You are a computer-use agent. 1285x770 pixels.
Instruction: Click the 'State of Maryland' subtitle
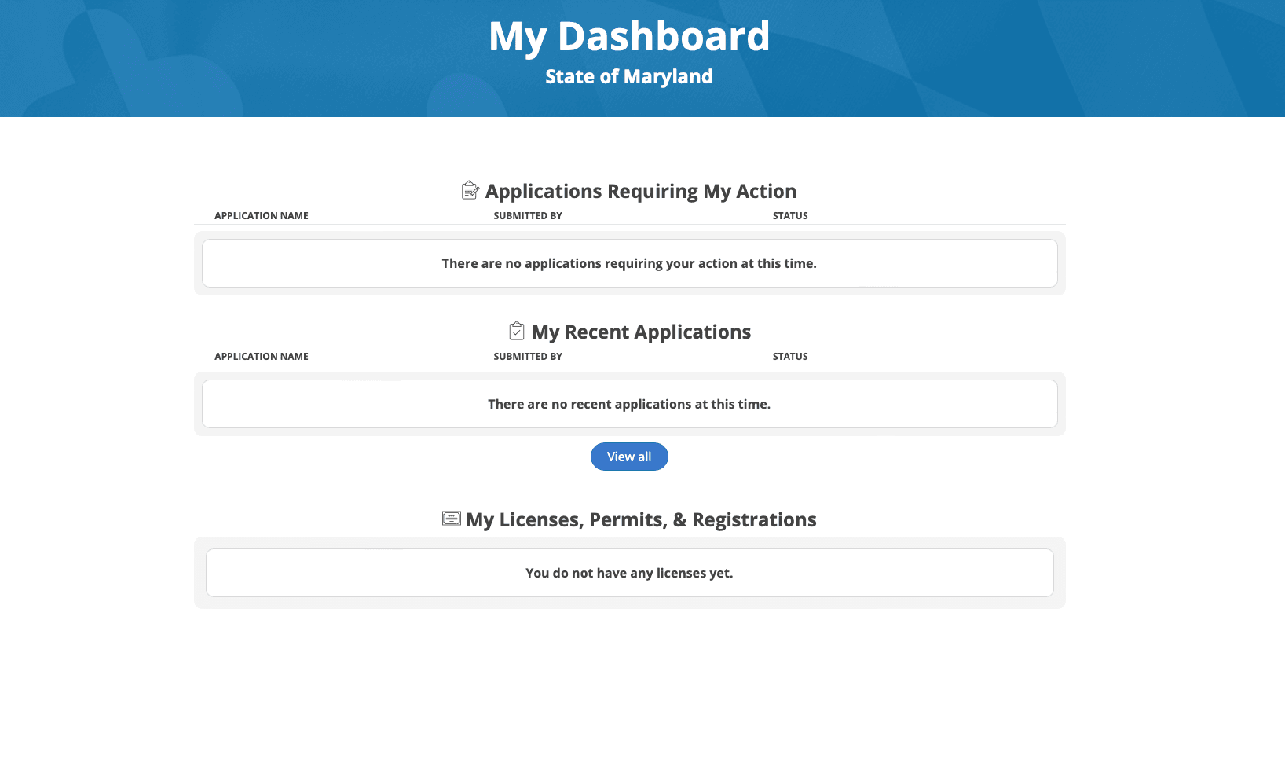629,76
